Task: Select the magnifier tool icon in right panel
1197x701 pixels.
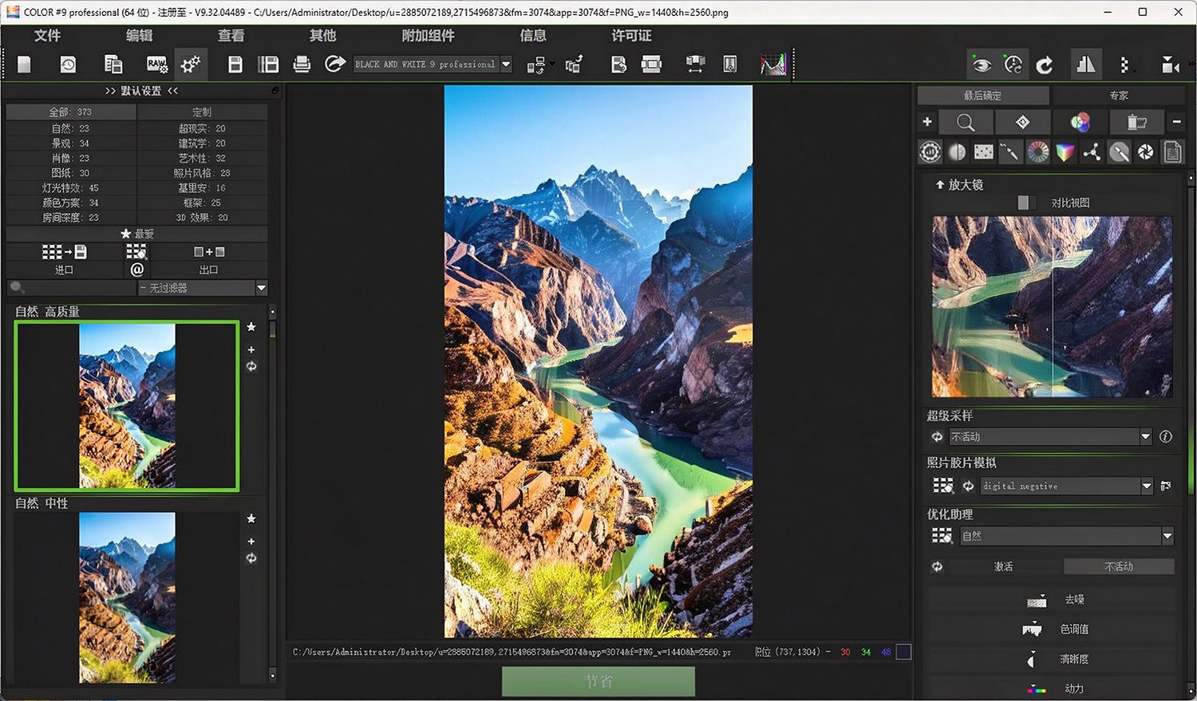Action: (x=965, y=122)
